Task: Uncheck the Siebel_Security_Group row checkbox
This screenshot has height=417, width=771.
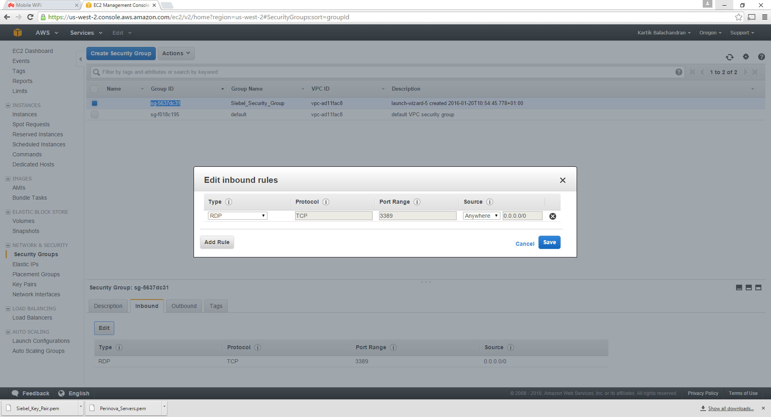Action: tap(94, 103)
